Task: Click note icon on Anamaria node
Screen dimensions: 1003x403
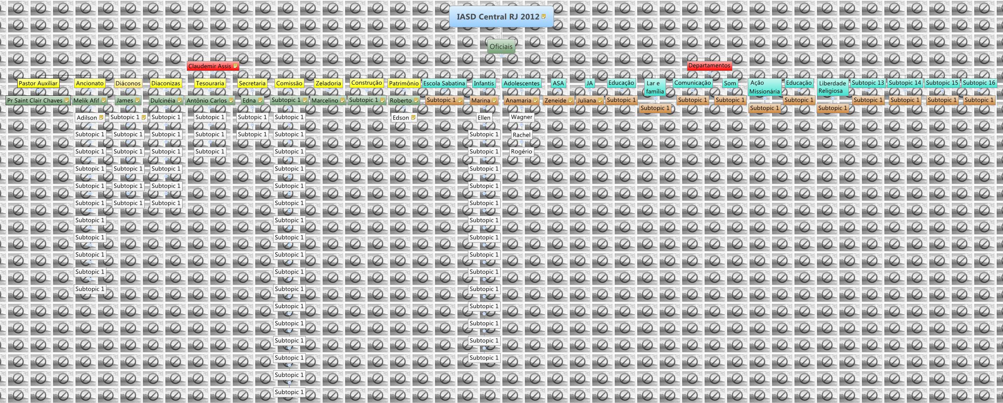Action: pos(535,100)
